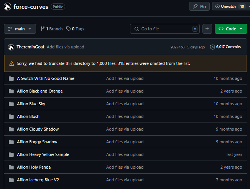Open commit message in Aflion Foggy Shadow row
This screenshot has height=189, width=250.
pos(125,142)
